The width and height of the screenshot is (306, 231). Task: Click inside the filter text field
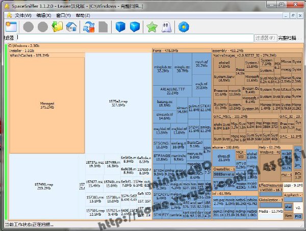[x=135, y=38]
